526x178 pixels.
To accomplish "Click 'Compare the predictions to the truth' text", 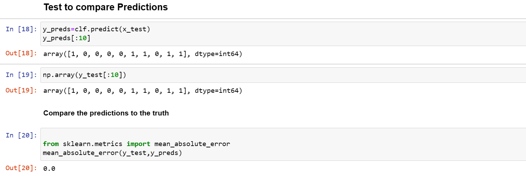I will [106, 113].
